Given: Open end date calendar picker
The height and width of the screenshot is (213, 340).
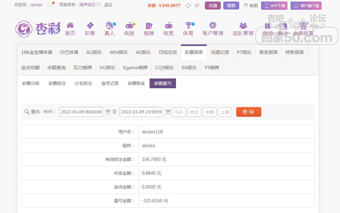Looking at the screenshot, I should pos(168,112).
